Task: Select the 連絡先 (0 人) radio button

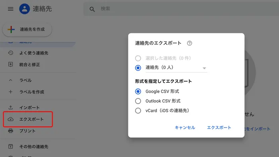Action: click(138, 68)
